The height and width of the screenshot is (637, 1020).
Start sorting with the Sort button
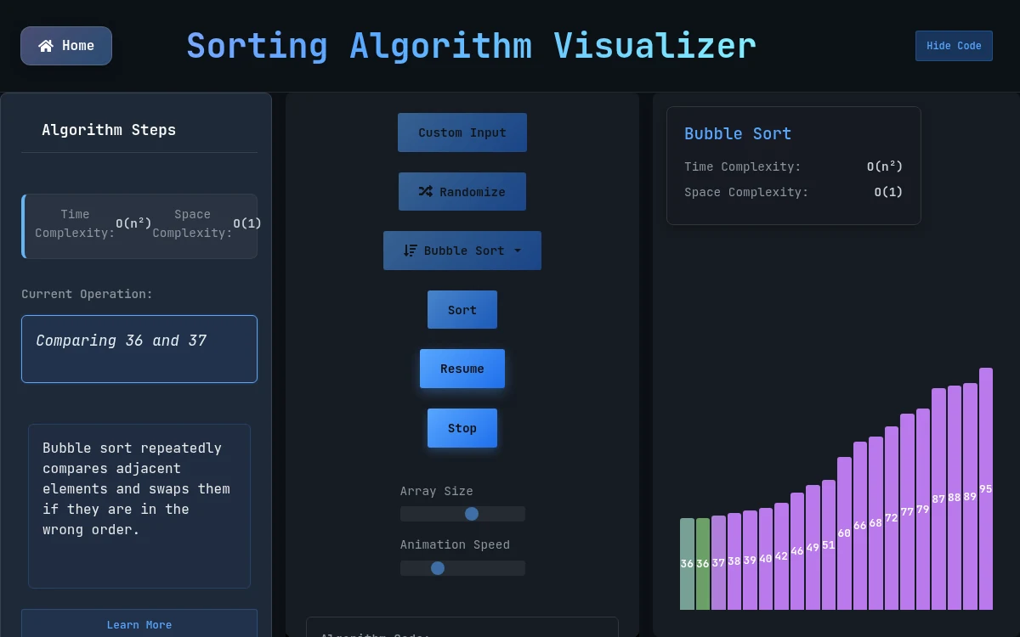point(462,310)
